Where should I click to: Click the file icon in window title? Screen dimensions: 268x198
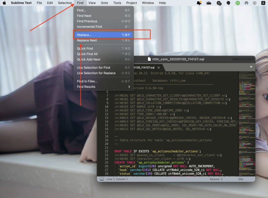coord(149,59)
